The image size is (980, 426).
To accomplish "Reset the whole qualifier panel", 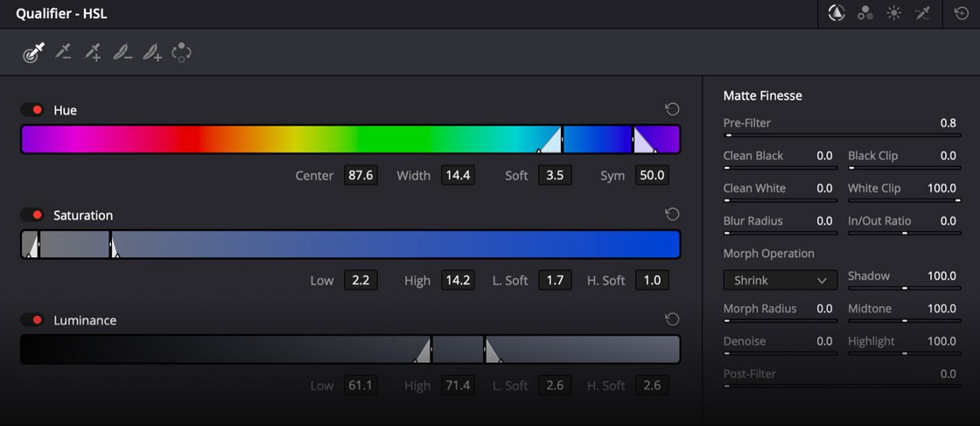I will (x=961, y=13).
